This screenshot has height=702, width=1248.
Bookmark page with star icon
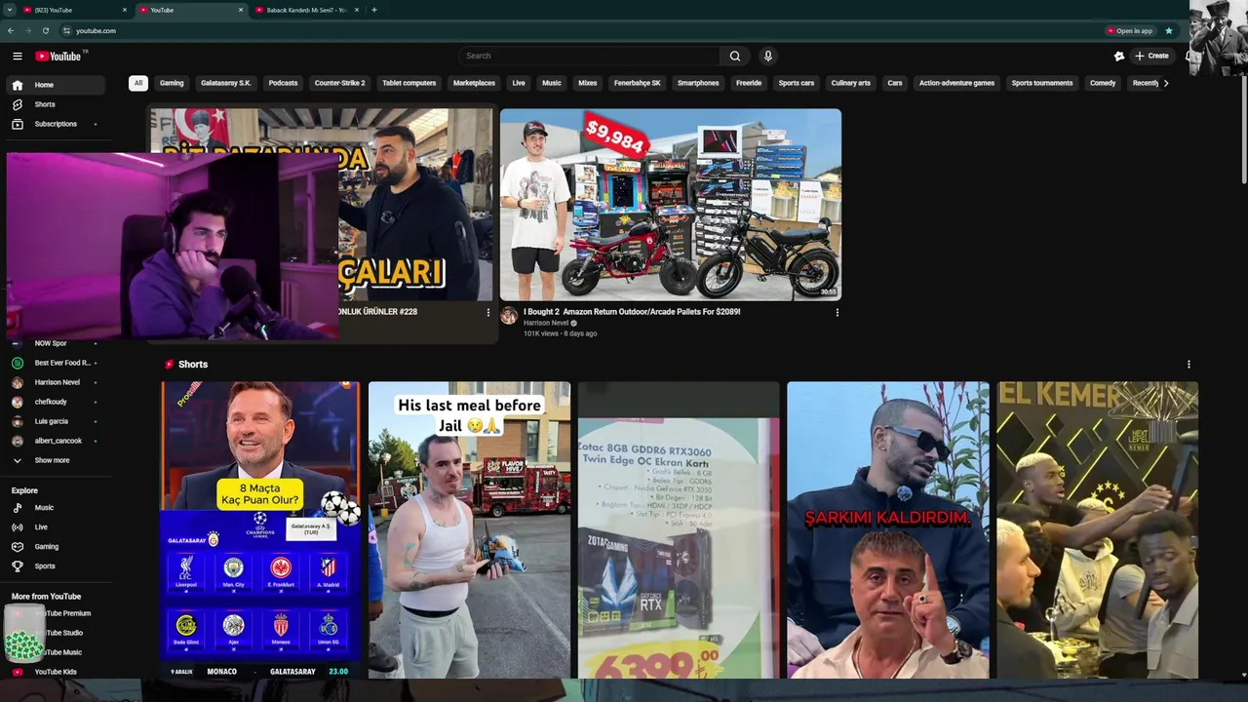click(x=1169, y=30)
